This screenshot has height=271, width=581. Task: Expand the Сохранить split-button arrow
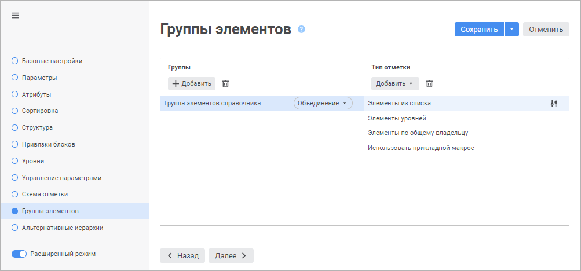[511, 30]
